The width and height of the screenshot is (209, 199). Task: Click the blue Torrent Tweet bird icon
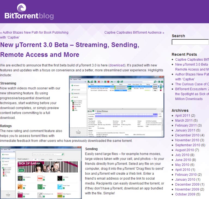60,187
